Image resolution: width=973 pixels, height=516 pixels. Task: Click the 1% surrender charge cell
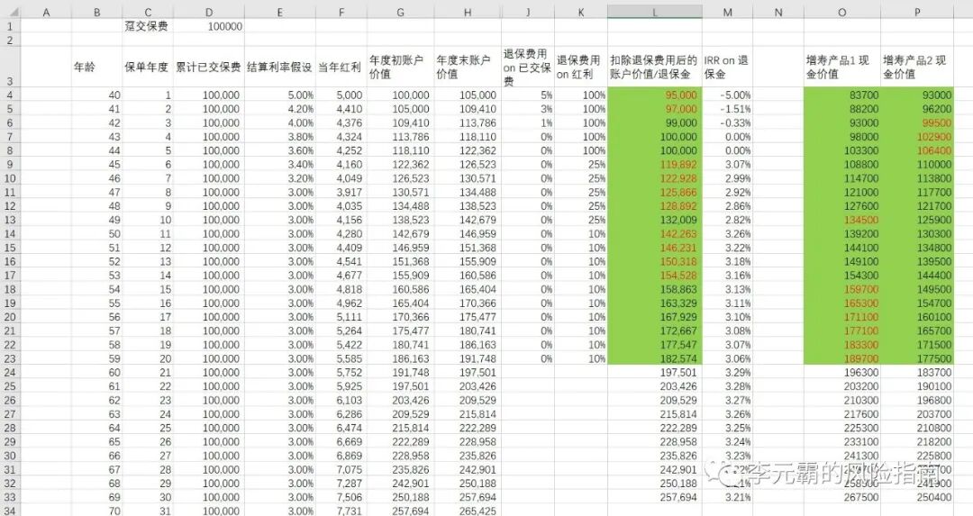pos(527,122)
